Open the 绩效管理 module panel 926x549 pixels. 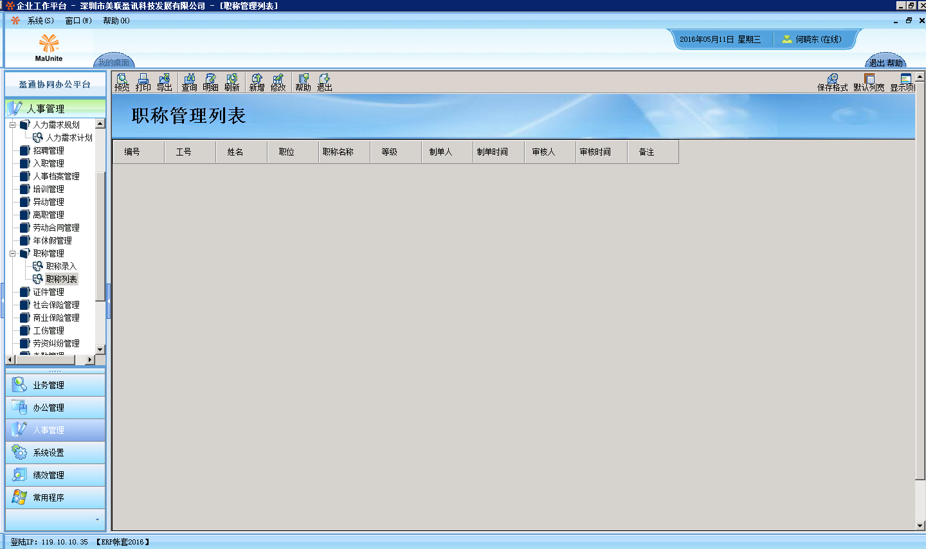click(55, 475)
